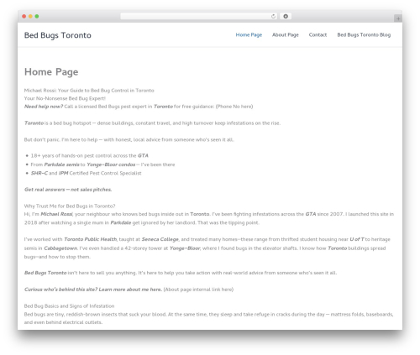Click 'Toronto is a bed bug hotspot' sentence

152,123
